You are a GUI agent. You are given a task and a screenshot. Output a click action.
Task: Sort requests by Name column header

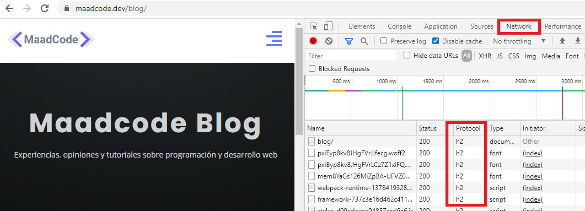click(x=361, y=128)
